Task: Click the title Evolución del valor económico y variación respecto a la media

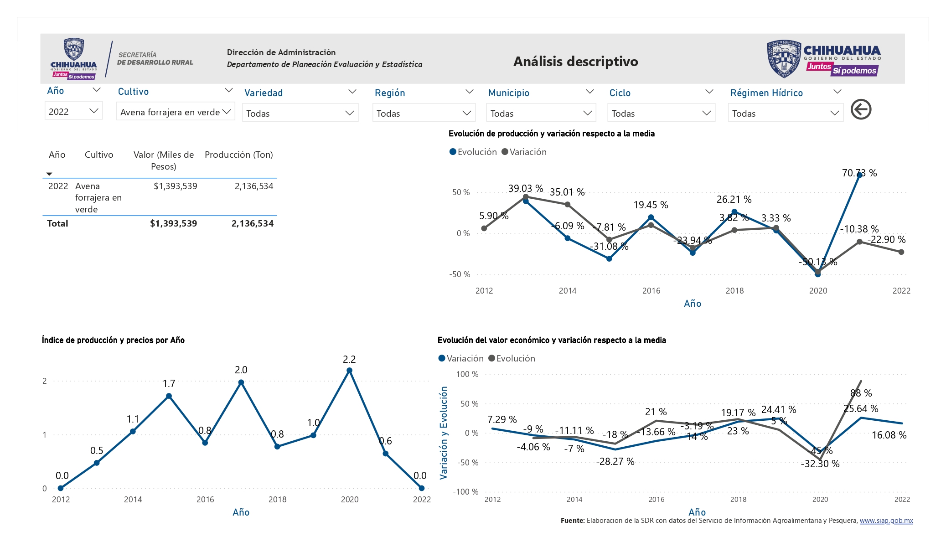Action: coord(552,340)
